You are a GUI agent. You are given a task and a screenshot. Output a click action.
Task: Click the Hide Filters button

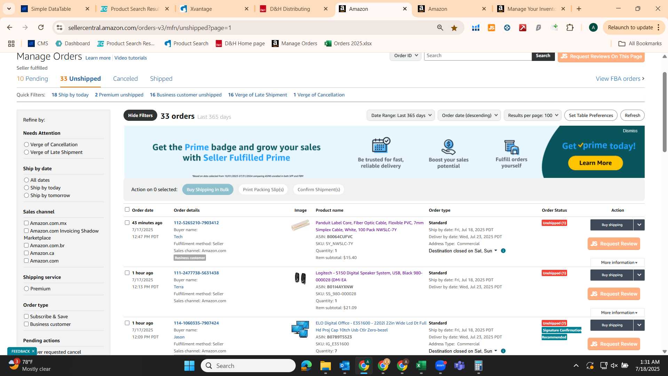pyautogui.click(x=140, y=116)
